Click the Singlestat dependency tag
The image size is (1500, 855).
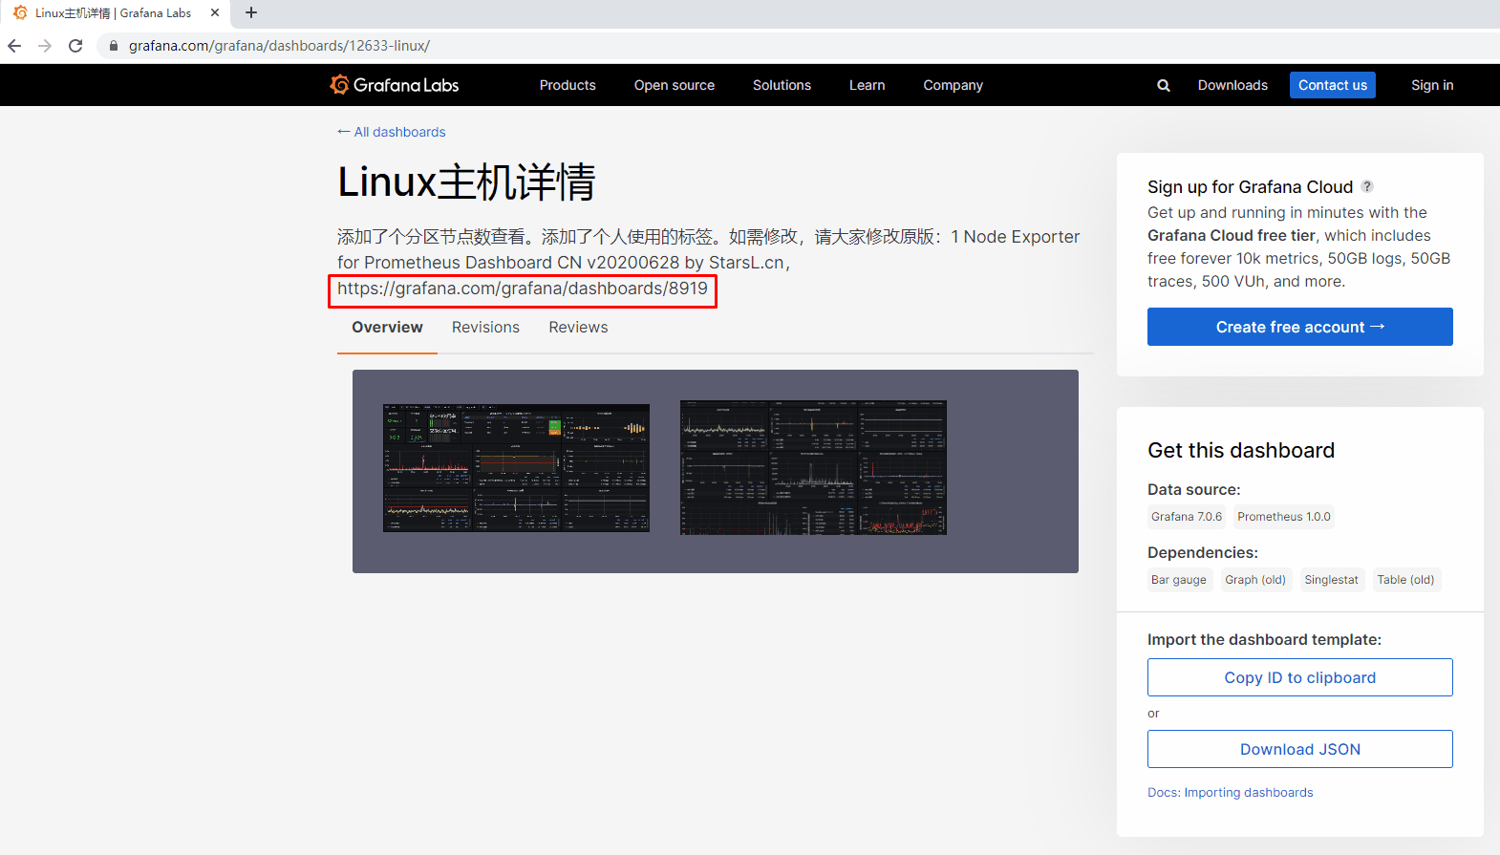(x=1331, y=580)
